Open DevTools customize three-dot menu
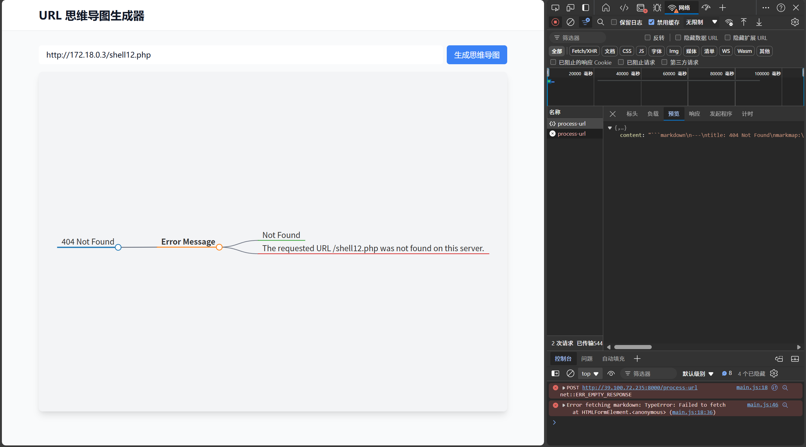 click(x=766, y=8)
